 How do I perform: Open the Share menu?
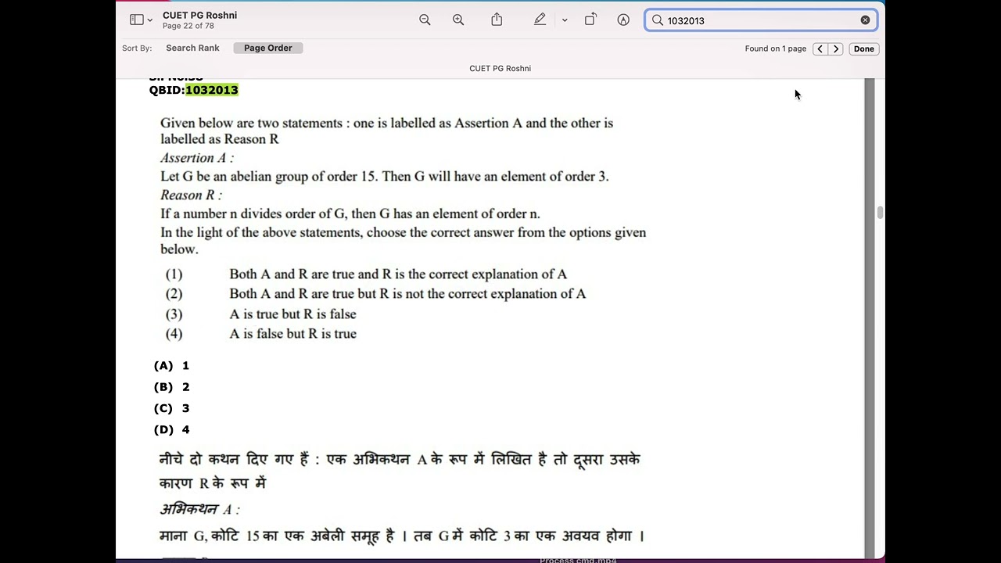click(497, 20)
